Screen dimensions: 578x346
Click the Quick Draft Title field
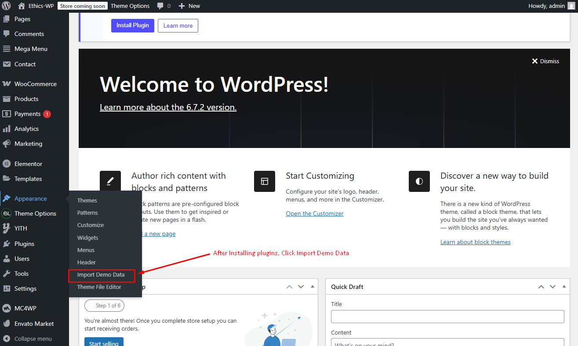(x=447, y=317)
